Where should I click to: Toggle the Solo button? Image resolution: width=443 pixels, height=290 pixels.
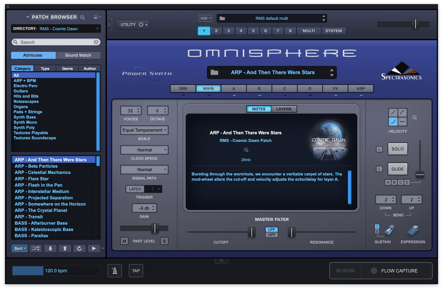click(x=398, y=149)
